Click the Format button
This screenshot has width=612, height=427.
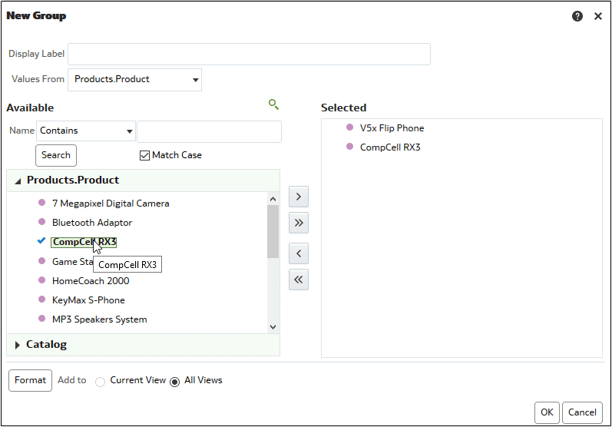tap(31, 380)
